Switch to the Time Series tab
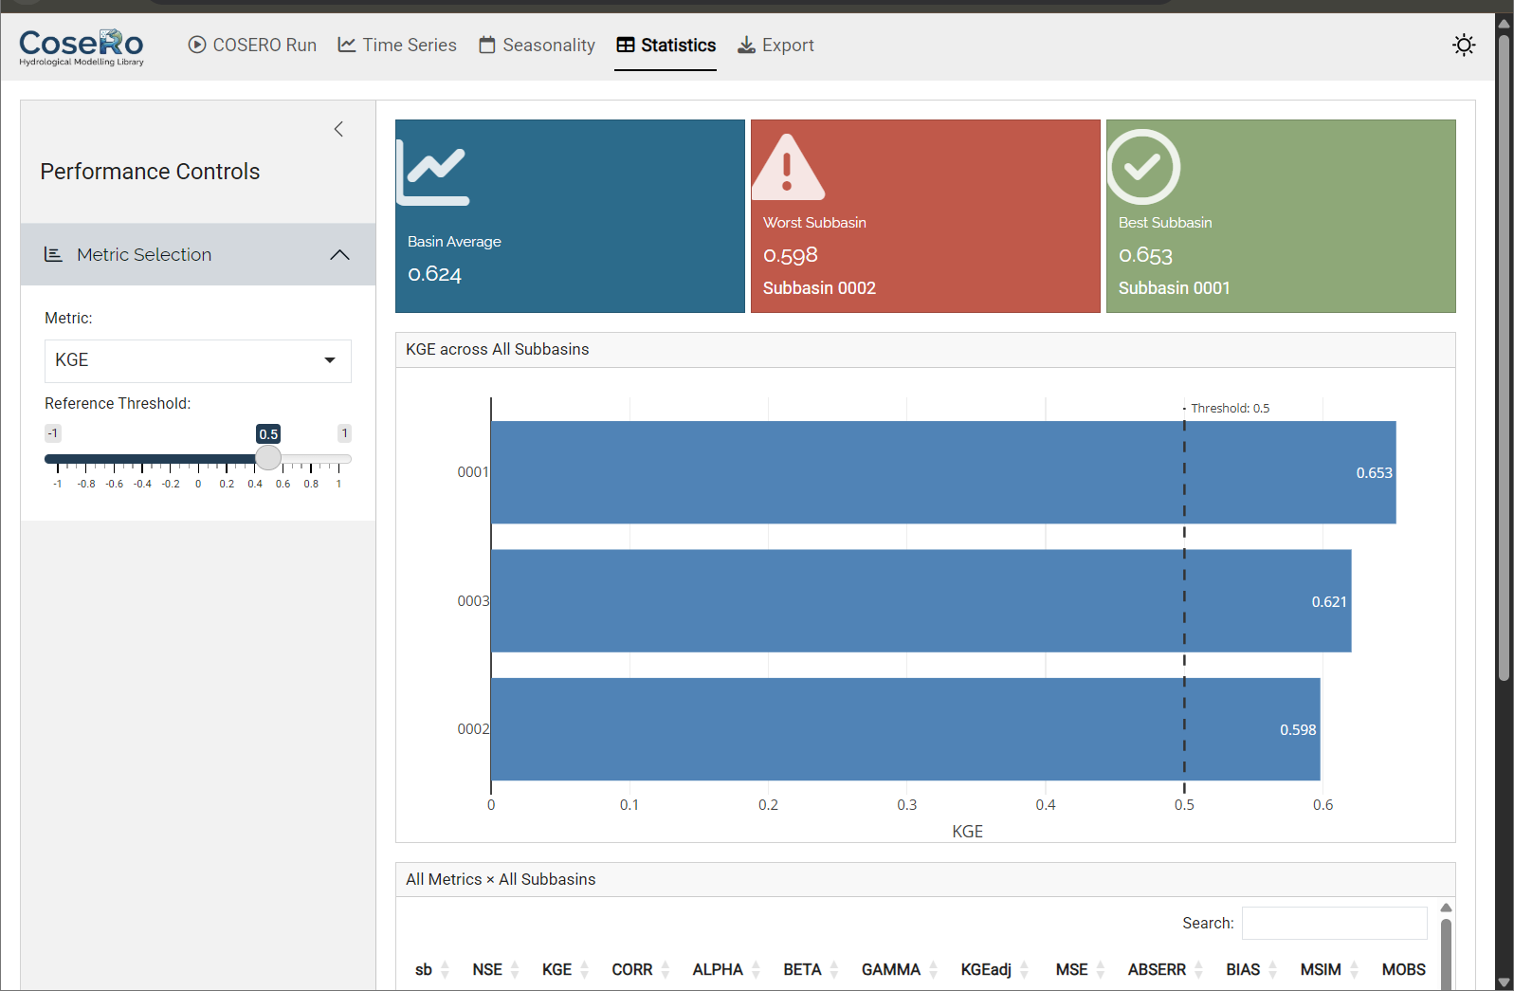1514x991 pixels. coord(397,46)
